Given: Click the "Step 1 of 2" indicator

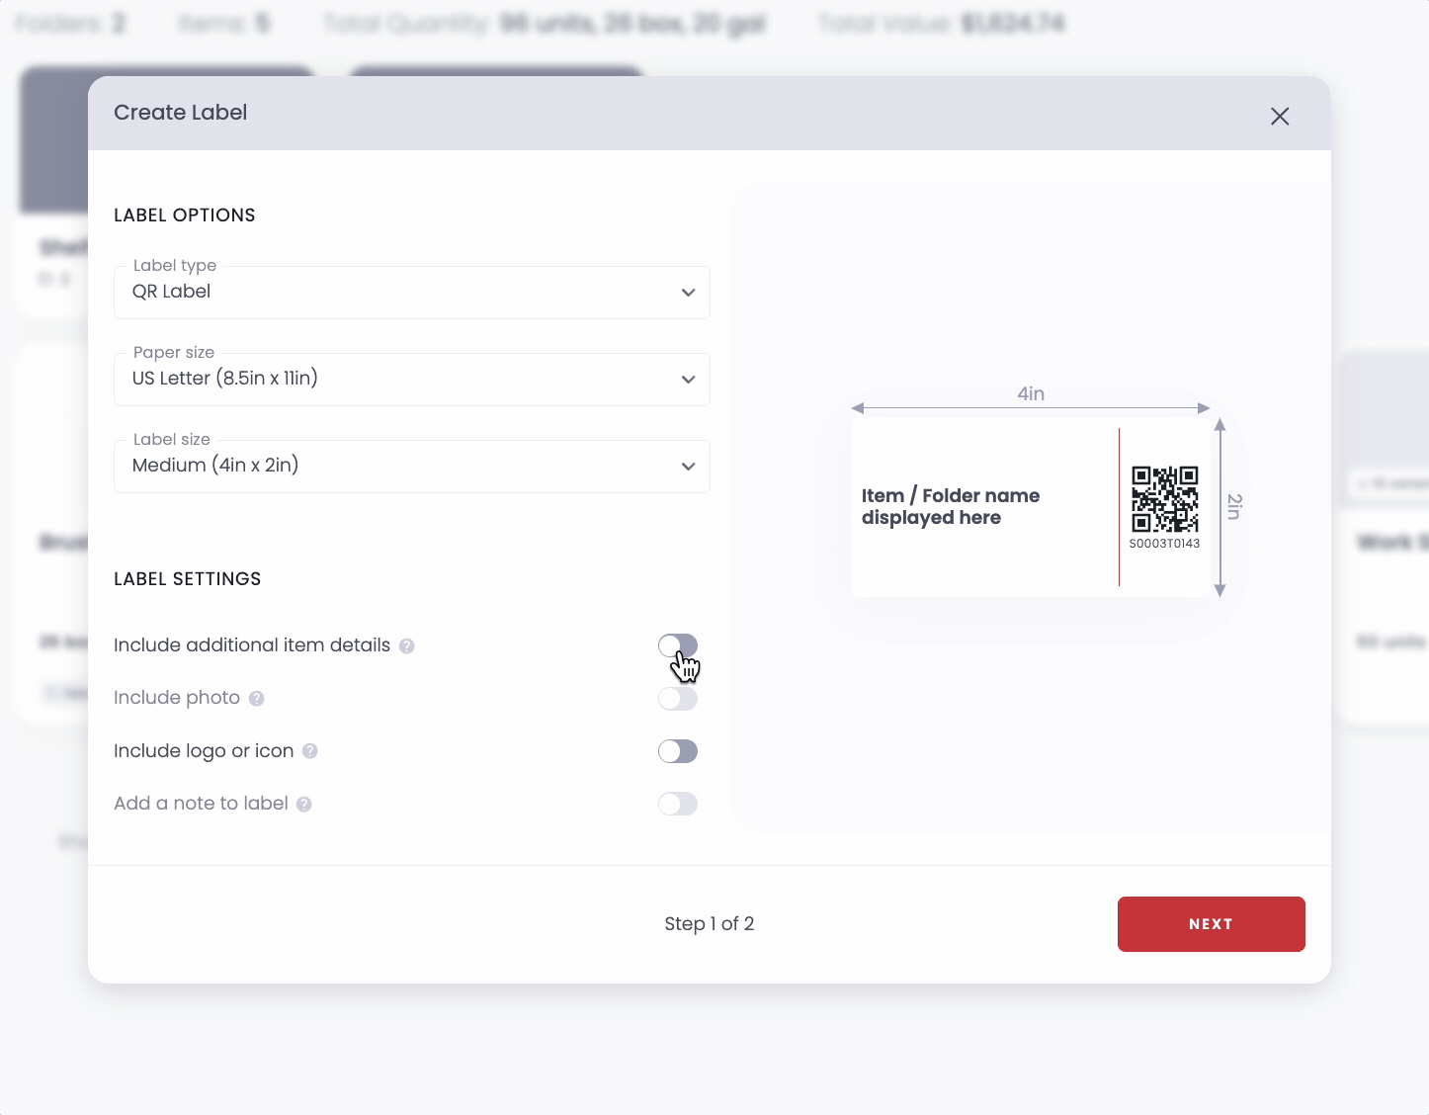Looking at the screenshot, I should coord(710,923).
